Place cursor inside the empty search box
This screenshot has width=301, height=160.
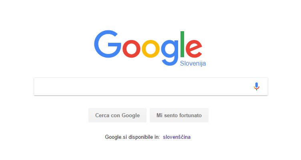point(150,86)
